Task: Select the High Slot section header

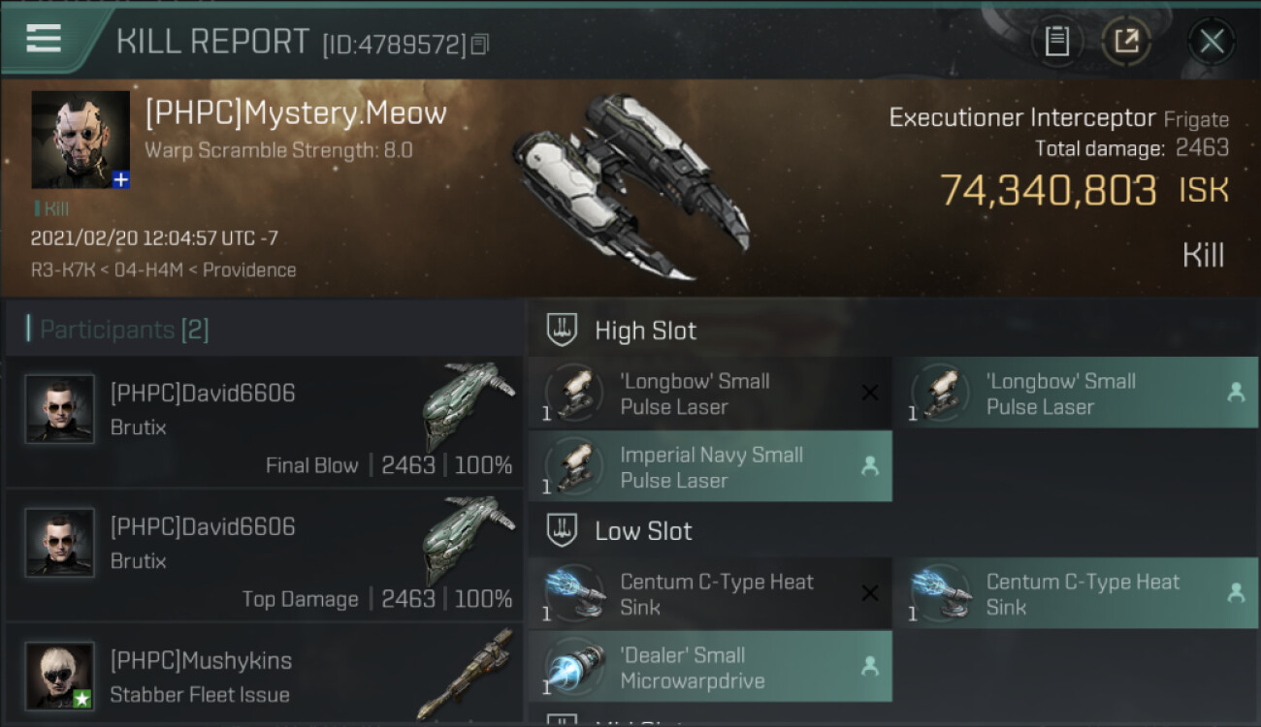Action: pyautogui.click(x=645, y=331)
